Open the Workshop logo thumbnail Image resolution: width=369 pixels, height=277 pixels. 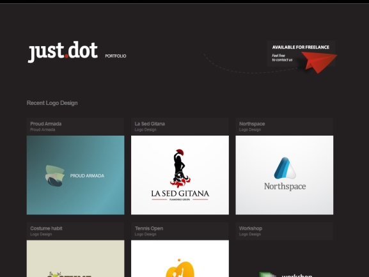tap(285, 258)
